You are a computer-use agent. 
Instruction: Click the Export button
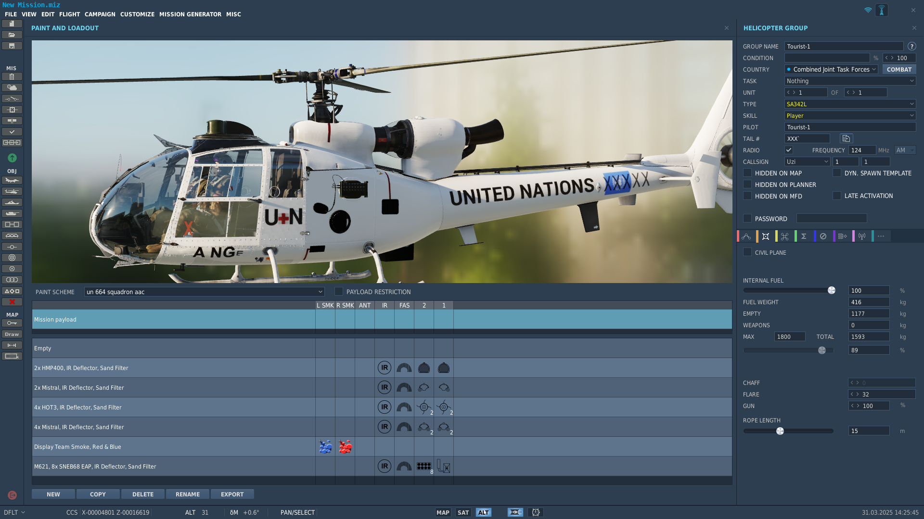pyautogui.click(x=232, y=494)
